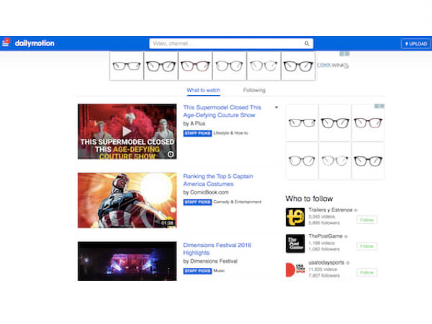Open usatodaysports channel avatar
The image size is (432, 324).
click(x=294, y=270)
